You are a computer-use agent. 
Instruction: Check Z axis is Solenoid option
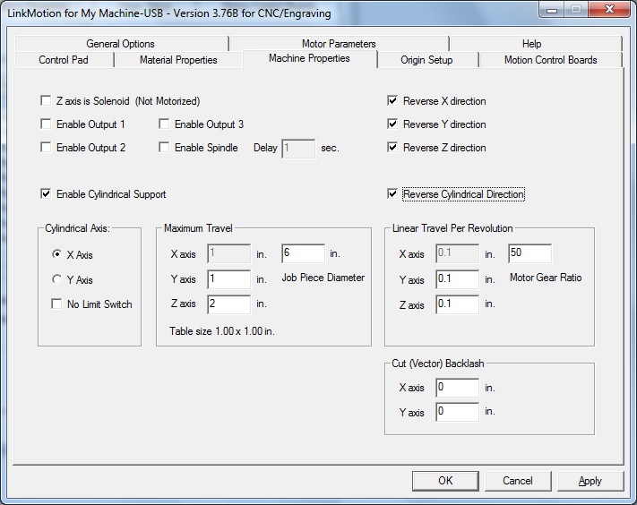tap(46, 100)
